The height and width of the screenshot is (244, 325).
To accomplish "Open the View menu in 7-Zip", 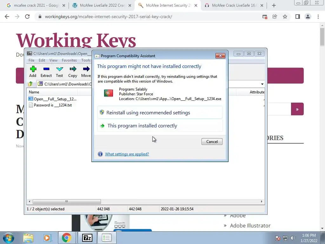I will 53,60.
